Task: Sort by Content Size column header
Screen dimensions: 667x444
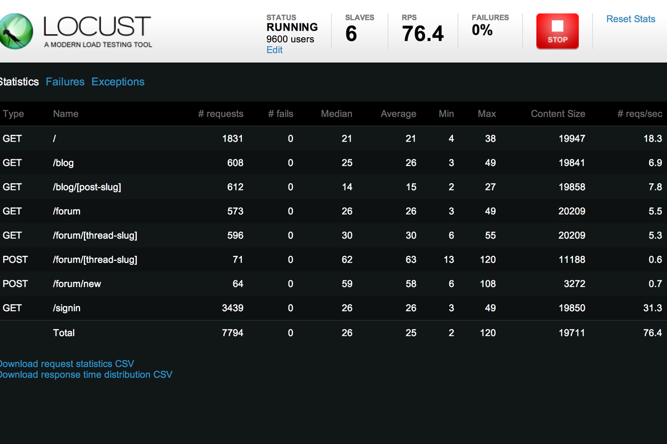Action: click(558, 114)
